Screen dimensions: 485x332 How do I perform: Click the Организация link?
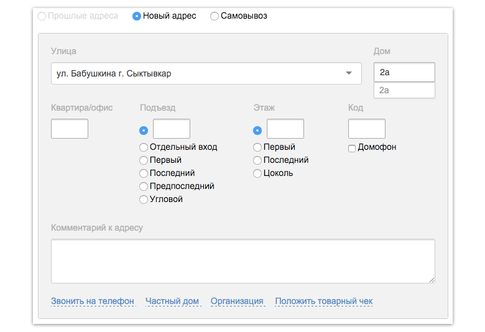coord(237,301)
